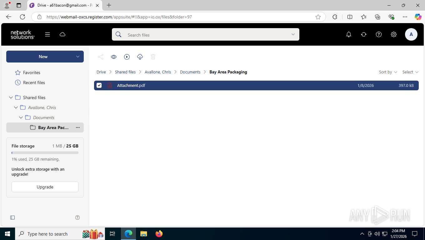Select Documents folder in tree
This screenshot has width=425, height=240.
tap(44, 117)
